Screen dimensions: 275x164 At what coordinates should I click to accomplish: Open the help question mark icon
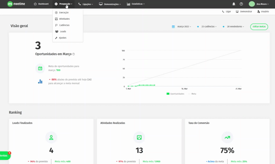tap(241, 4)
